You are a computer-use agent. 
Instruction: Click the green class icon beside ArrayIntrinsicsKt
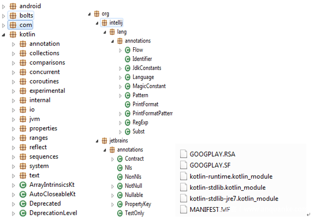point(22,184)
